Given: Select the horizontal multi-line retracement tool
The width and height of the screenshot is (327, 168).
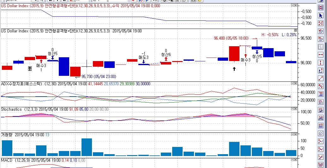Looking at the screenshot, I should coord(321,94).
